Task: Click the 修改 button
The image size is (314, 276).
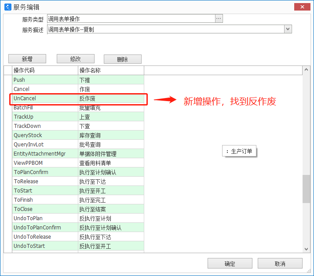Action: click(76, 59)
